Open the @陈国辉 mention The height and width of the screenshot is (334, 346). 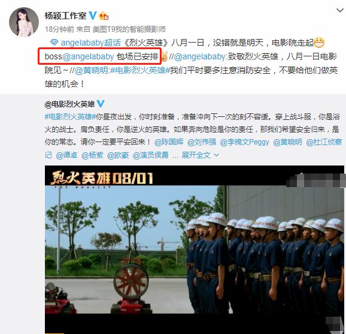click(169, 142)
